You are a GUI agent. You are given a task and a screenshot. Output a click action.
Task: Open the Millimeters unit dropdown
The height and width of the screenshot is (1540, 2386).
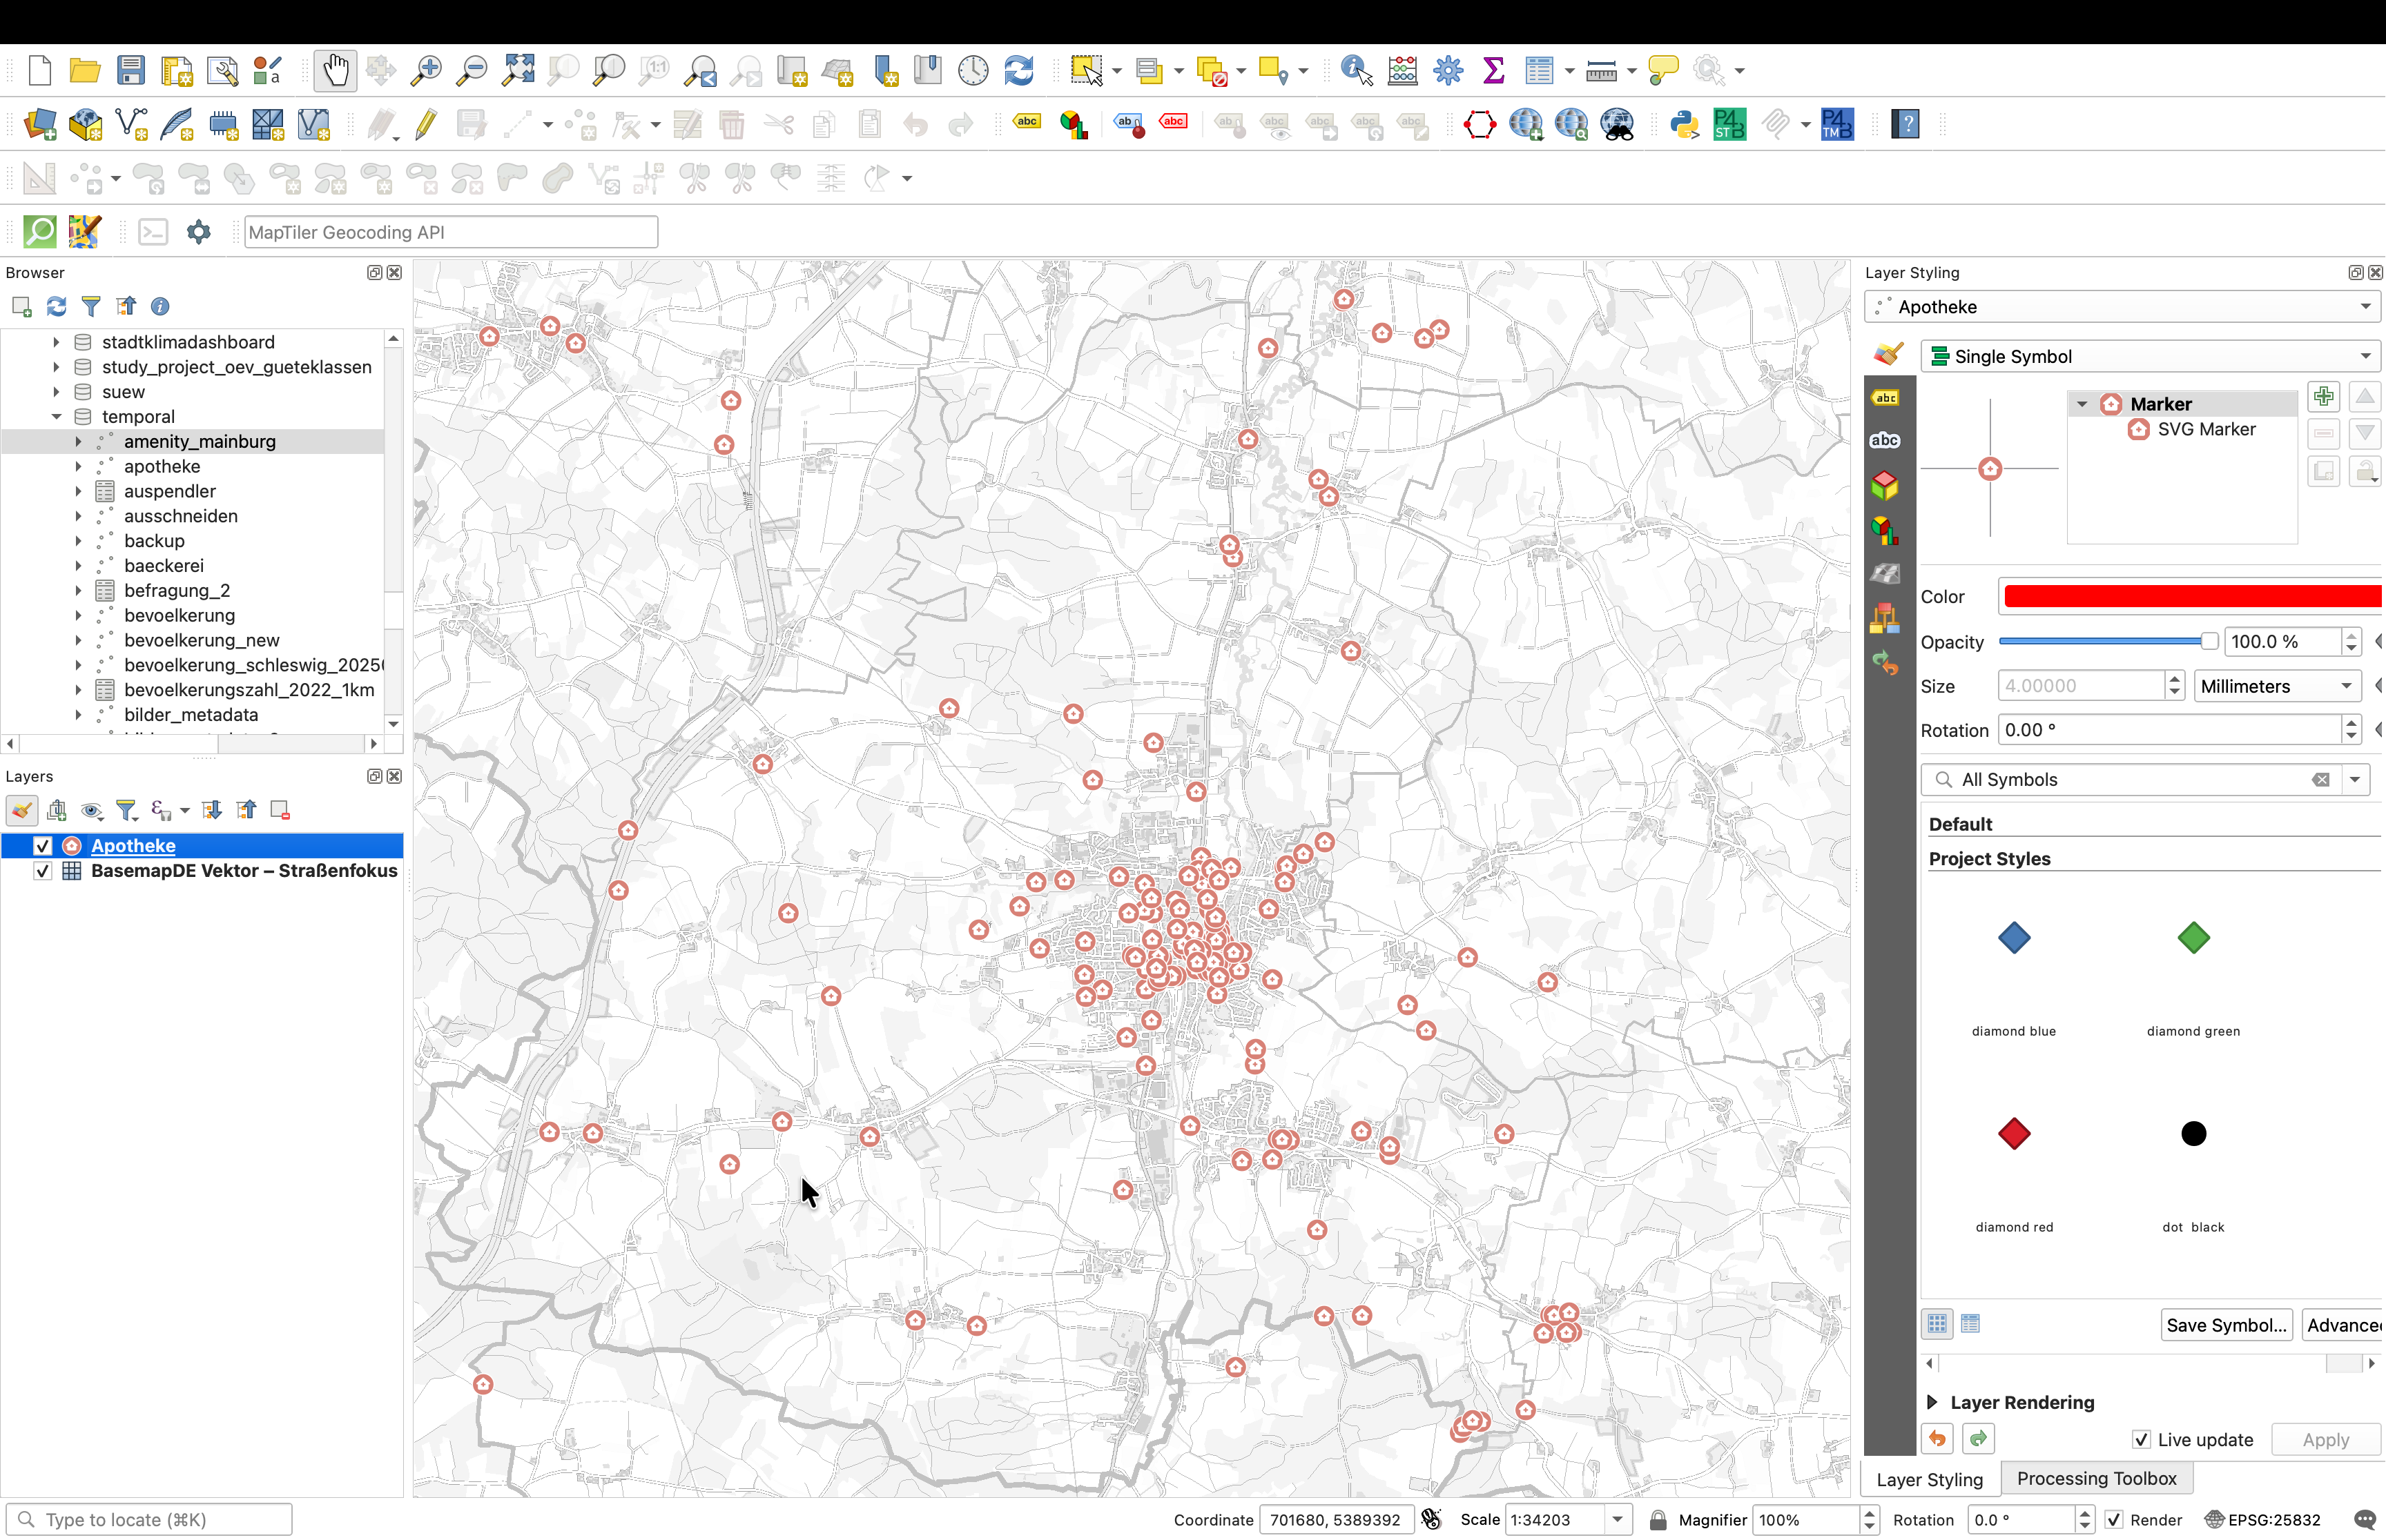[2277, 686]
